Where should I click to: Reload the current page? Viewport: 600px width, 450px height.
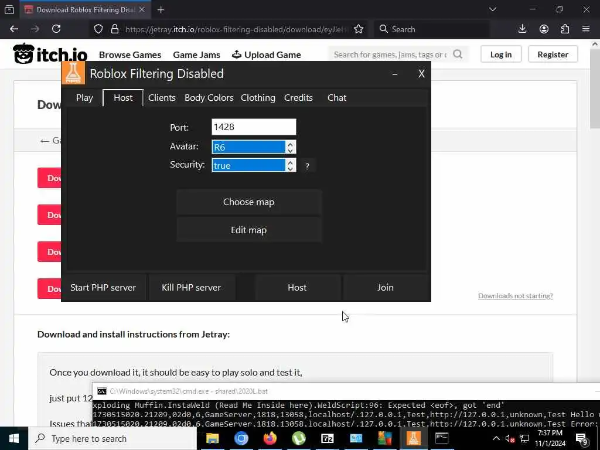[56, 29]
